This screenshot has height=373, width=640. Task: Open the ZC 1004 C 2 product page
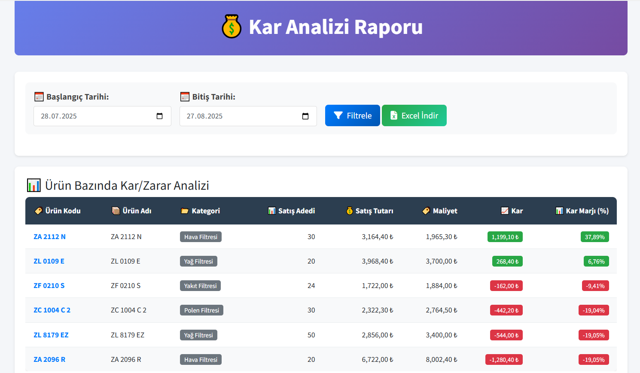(52, 310)
